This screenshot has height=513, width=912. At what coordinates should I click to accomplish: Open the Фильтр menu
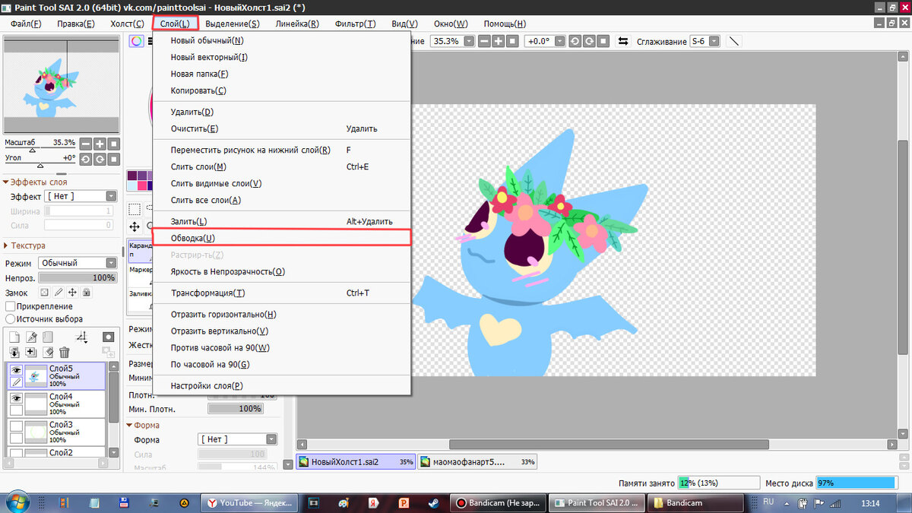tap(355, 24)
